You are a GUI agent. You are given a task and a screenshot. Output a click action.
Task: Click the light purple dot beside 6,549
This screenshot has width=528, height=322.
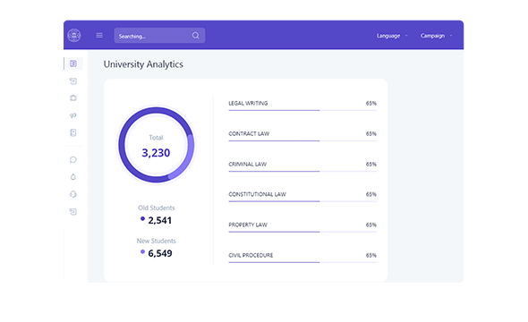143,251
